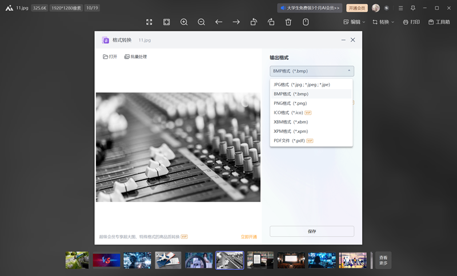Open the hamburger main menu
Screen dimensions: 457x276
click(400, 8)
